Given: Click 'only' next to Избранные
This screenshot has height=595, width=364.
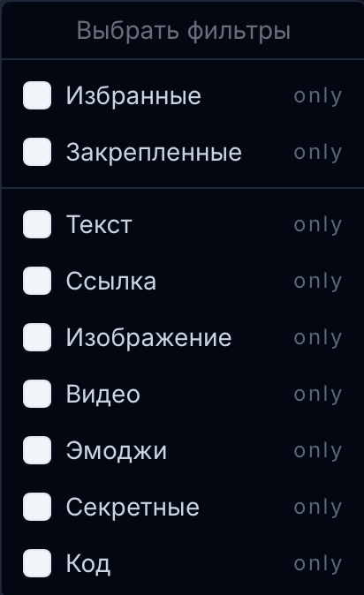Looking at the screenshot, I should [x=318, y=96].
